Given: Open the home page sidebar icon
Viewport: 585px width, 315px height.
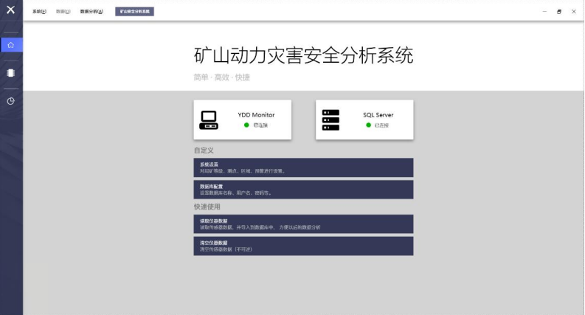Looking at the screenshot, I should pos(10,45).
